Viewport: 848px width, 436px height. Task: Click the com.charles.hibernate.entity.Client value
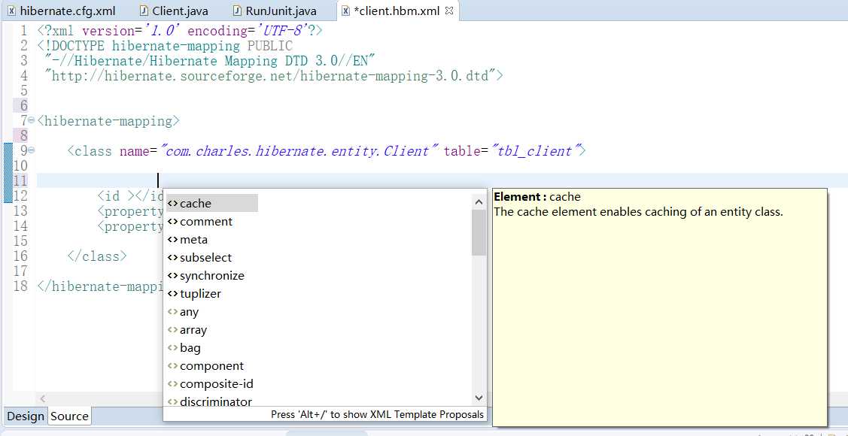point(299,151)
